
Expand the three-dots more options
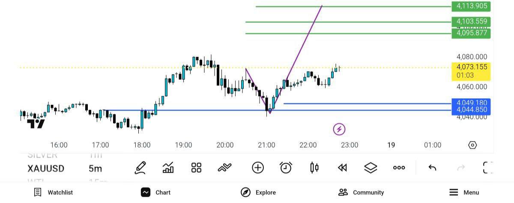(x=399, y=168)
